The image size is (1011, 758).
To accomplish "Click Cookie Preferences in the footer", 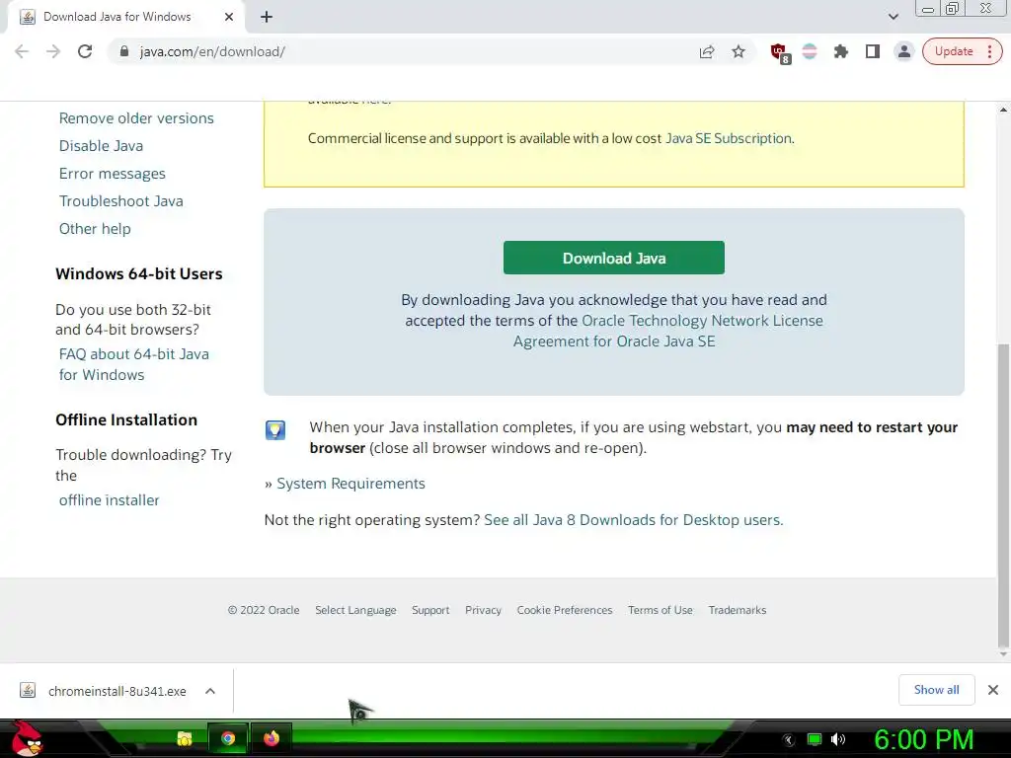I will pos(565,610).
